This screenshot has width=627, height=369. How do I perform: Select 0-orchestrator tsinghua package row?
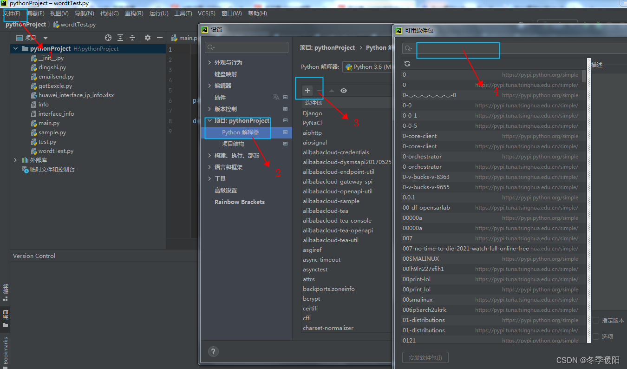pos(490,166)
